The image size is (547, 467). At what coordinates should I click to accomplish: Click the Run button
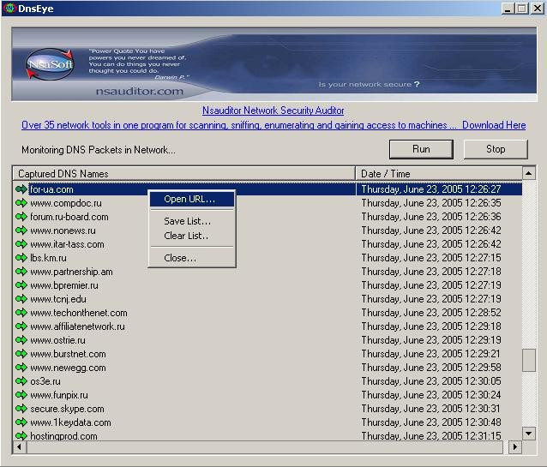pos(421,149)
